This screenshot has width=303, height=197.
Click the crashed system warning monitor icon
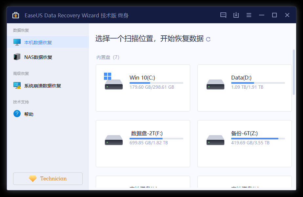17,85
